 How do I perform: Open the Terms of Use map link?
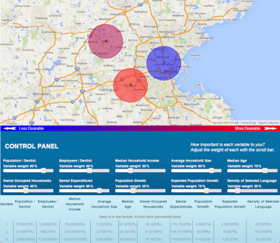point(249,123)
